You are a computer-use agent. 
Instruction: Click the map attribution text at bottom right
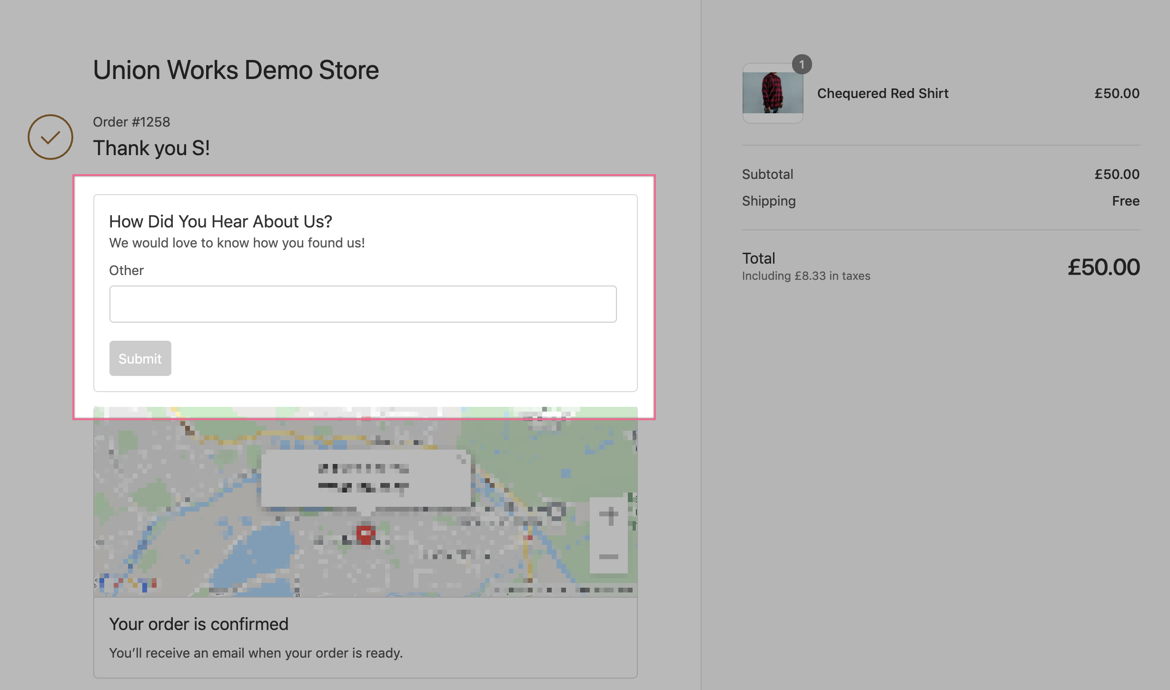pyautogui.click(x=564, y=590)
